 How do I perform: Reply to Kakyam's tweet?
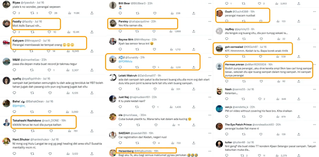coord(14,51)
